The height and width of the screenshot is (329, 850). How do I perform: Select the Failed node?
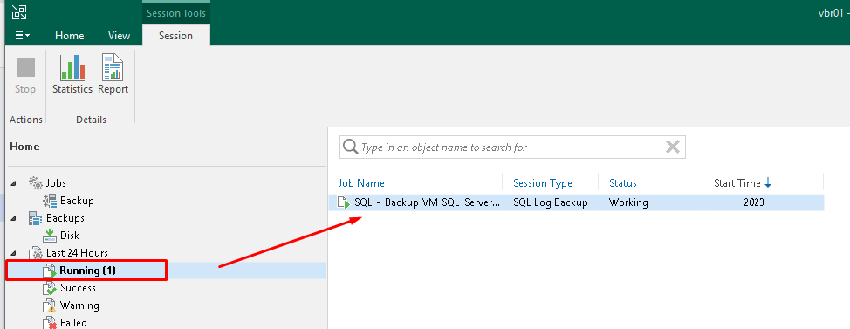point(73,323)
